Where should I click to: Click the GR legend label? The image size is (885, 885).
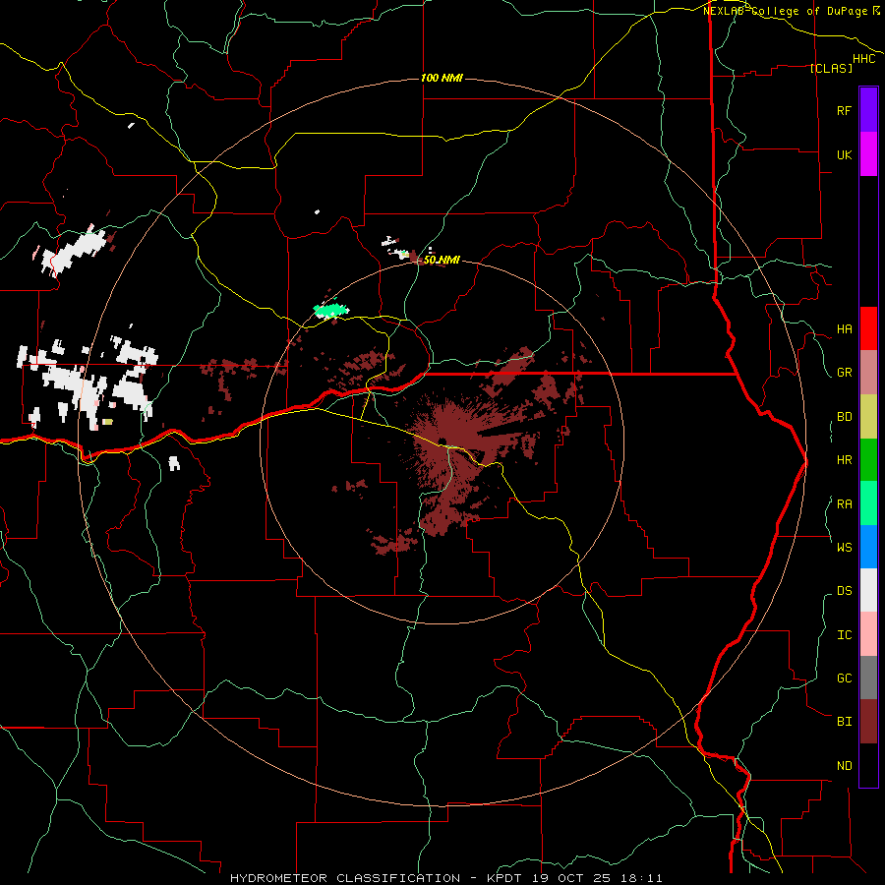click(844, 373)
